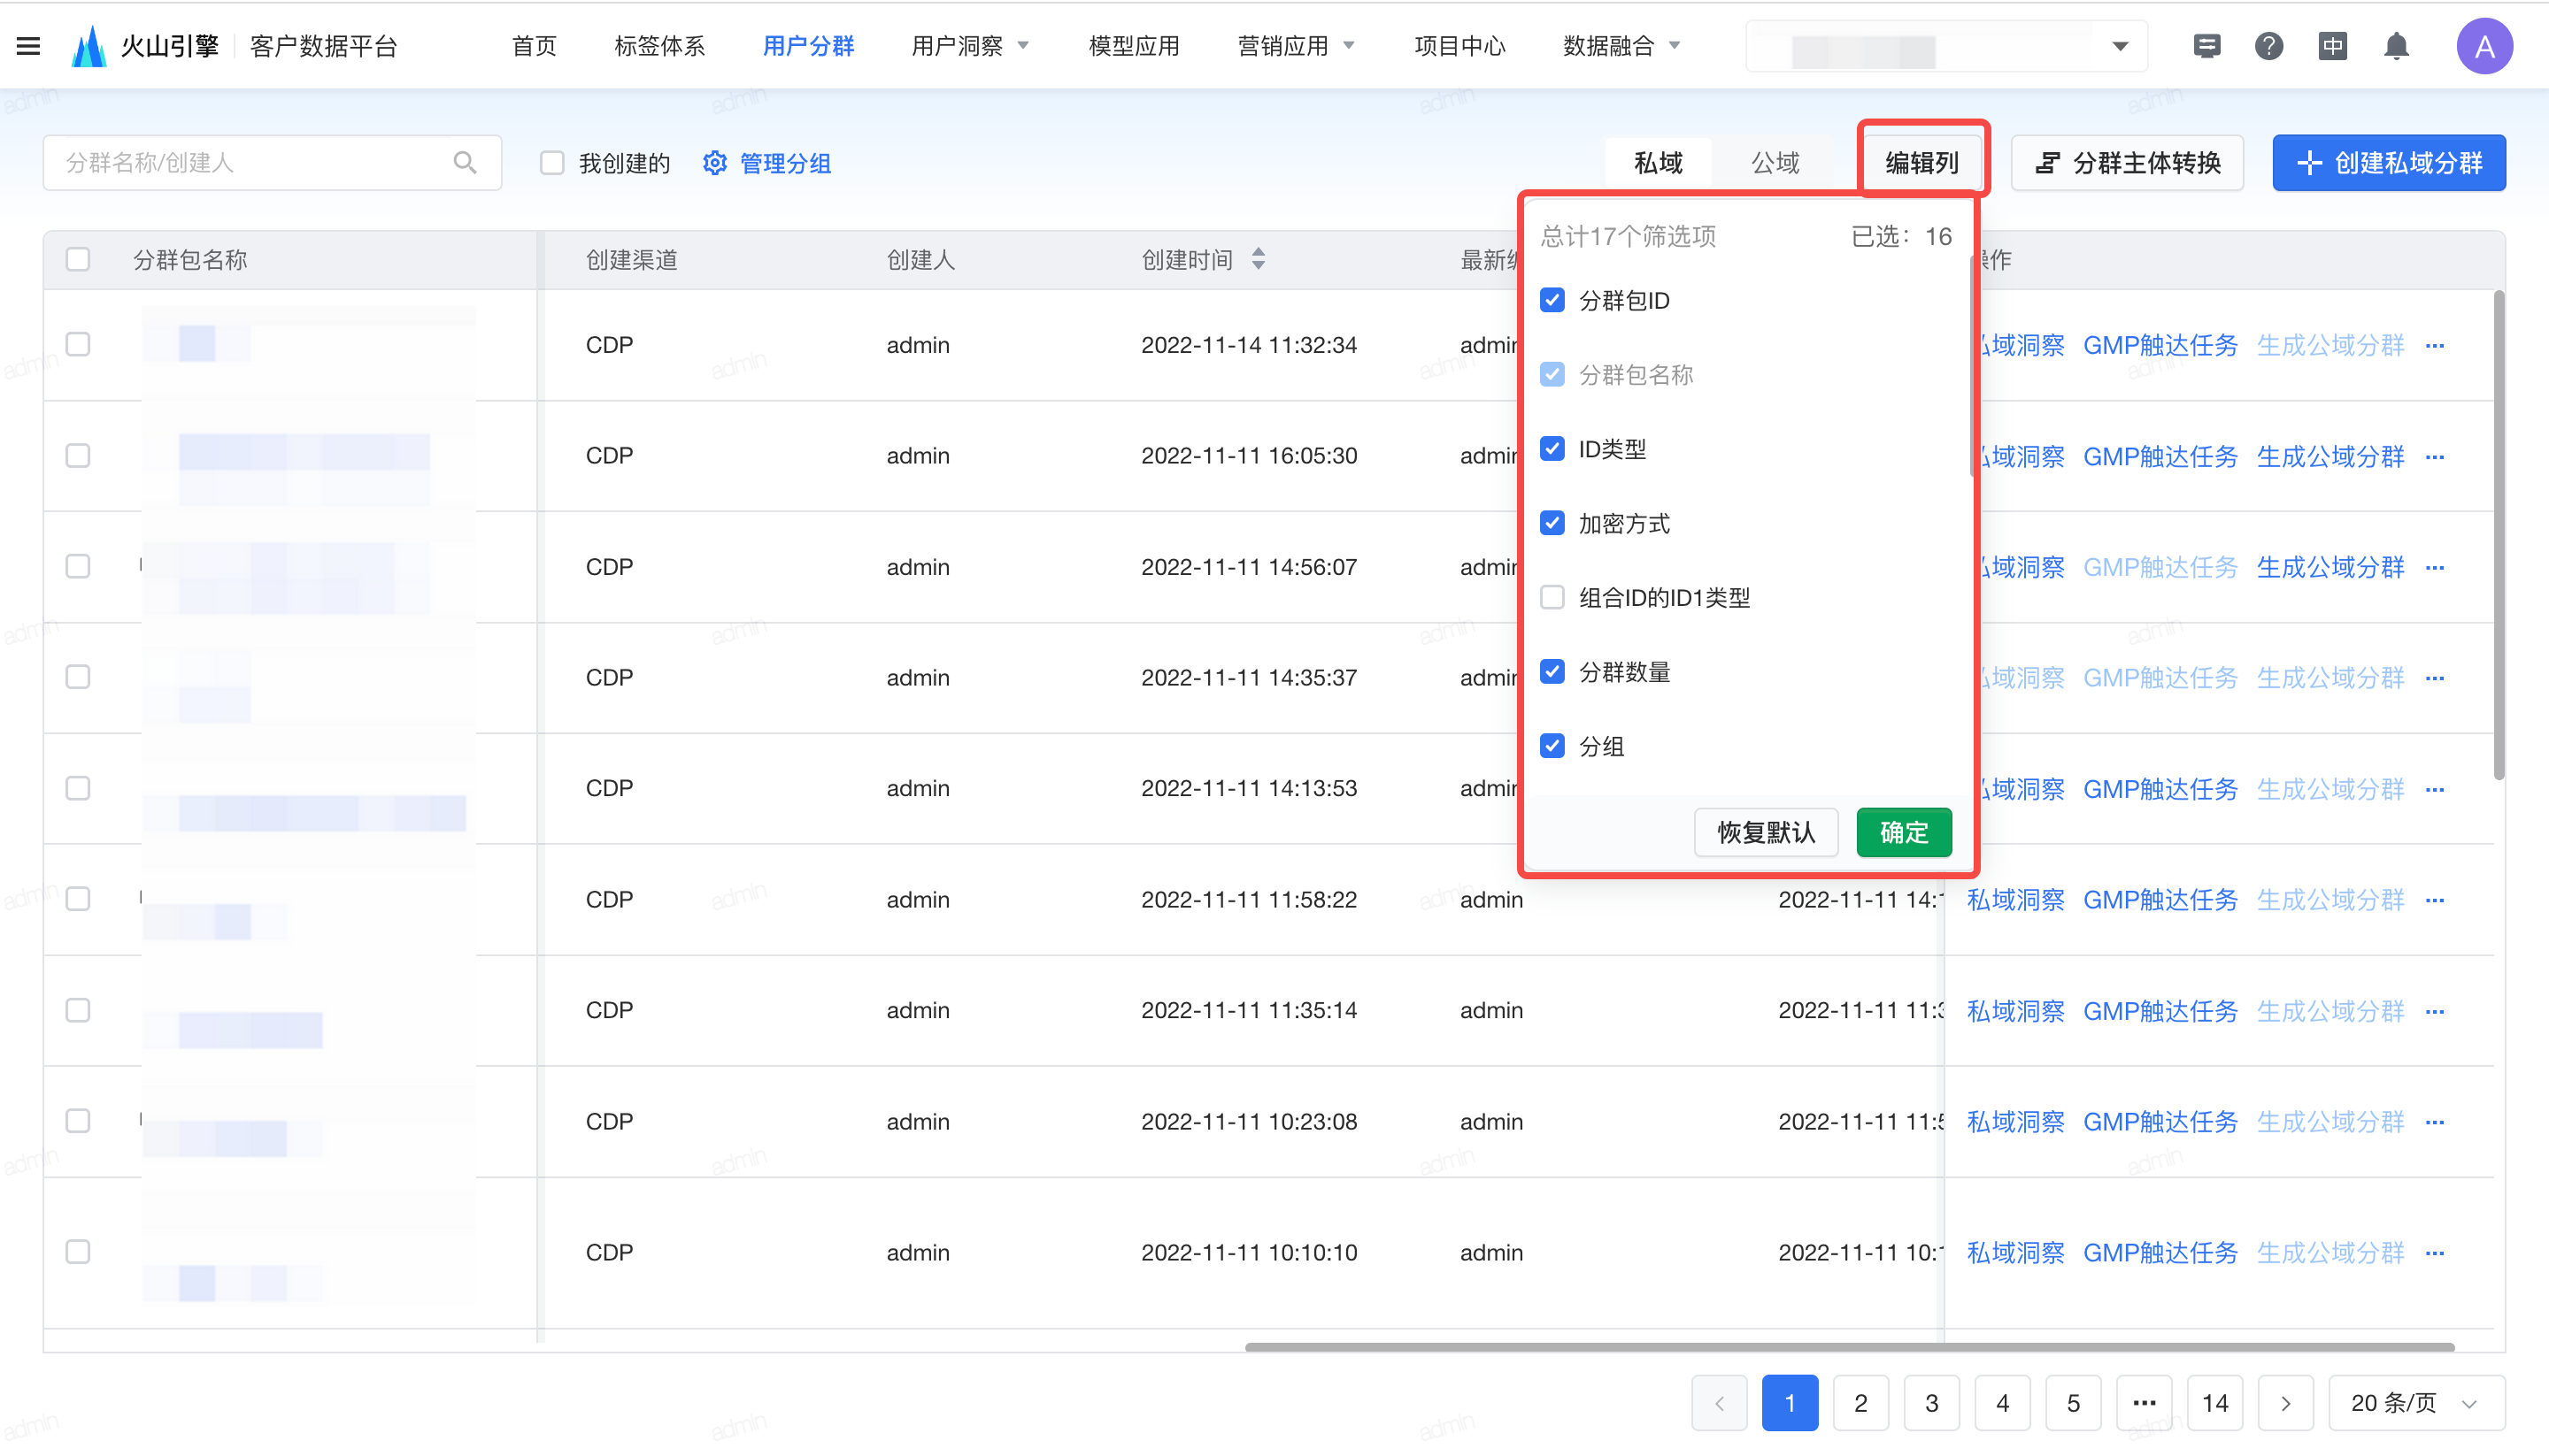This screenshot has height=1456, width=2549.
Task: Focus the 分群名称/创建人 search field
Action: pyautogui.click(x=272, y=163)
